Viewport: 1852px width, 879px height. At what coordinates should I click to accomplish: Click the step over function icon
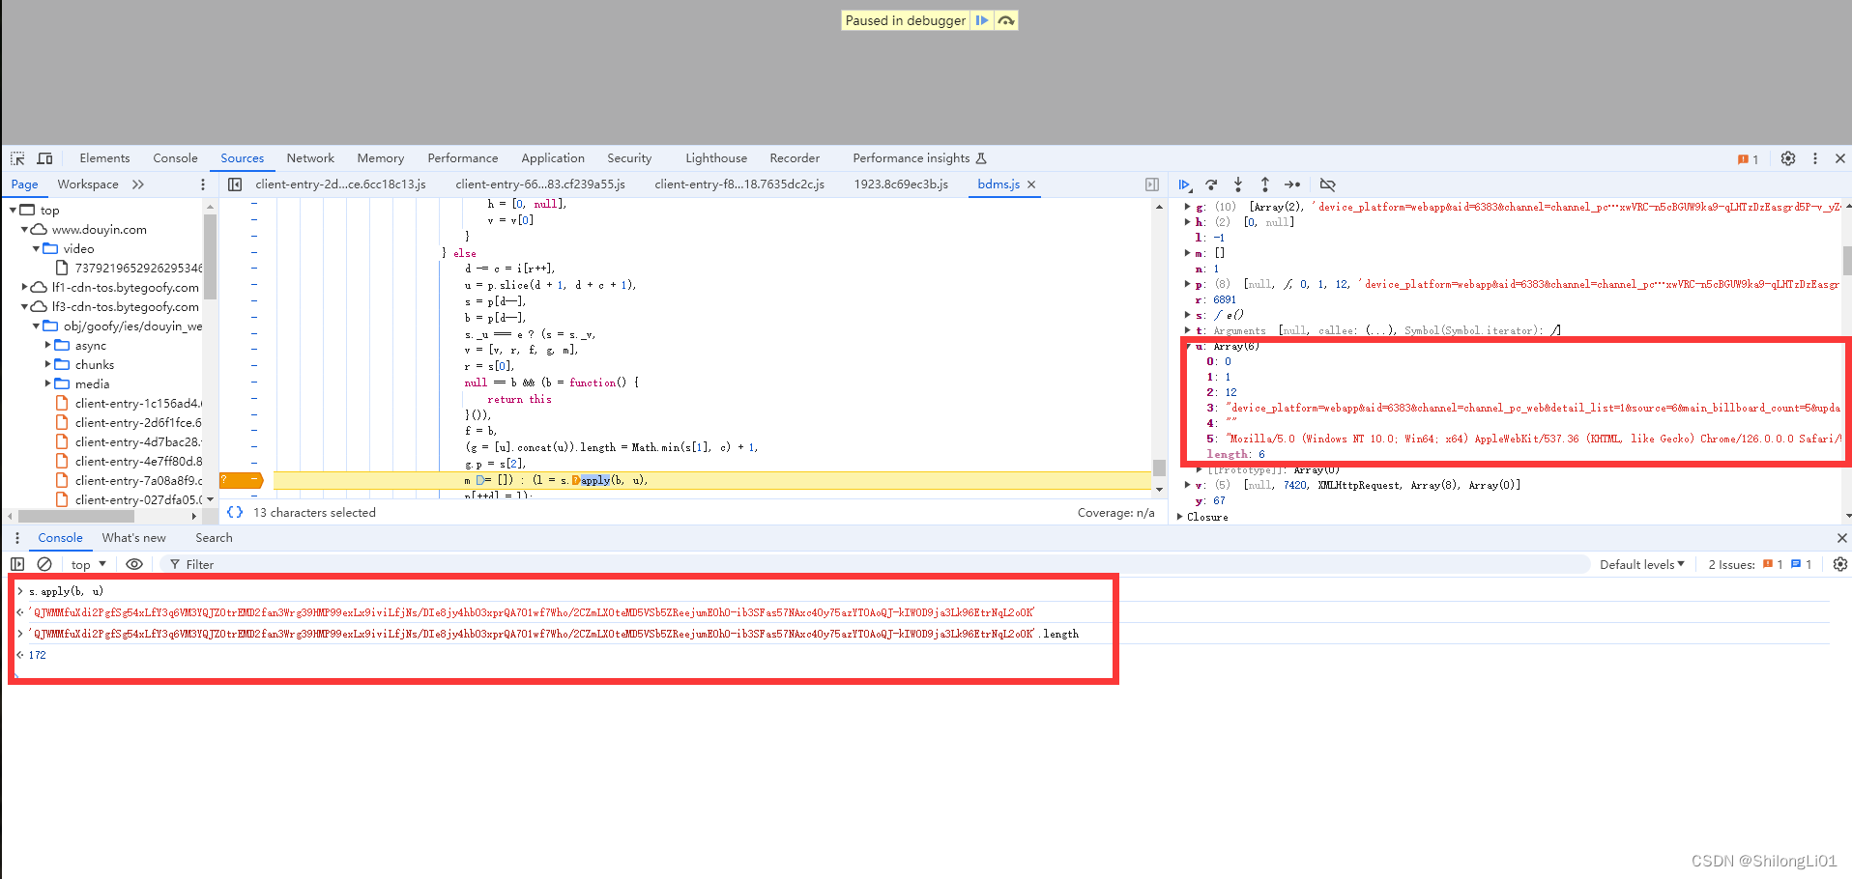coord(1211,184)
